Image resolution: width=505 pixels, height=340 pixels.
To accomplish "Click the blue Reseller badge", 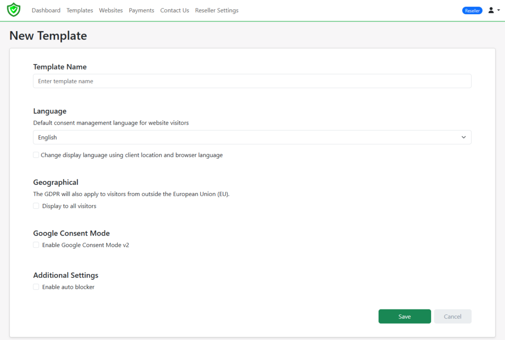I will pyautogui.click(x=472, y=11).
